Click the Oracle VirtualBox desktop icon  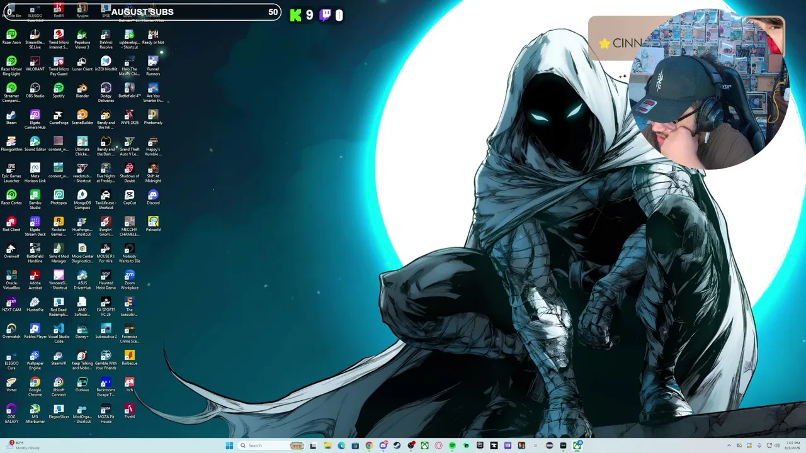pos(11,280)
